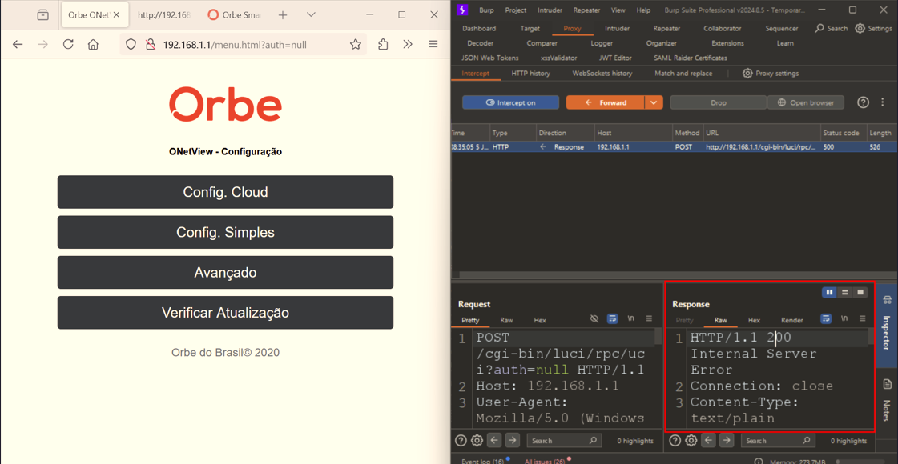This screenshot has height=464, width=898.
Task: Switch to the Collaborator tab
Action: tap(723, 28)
